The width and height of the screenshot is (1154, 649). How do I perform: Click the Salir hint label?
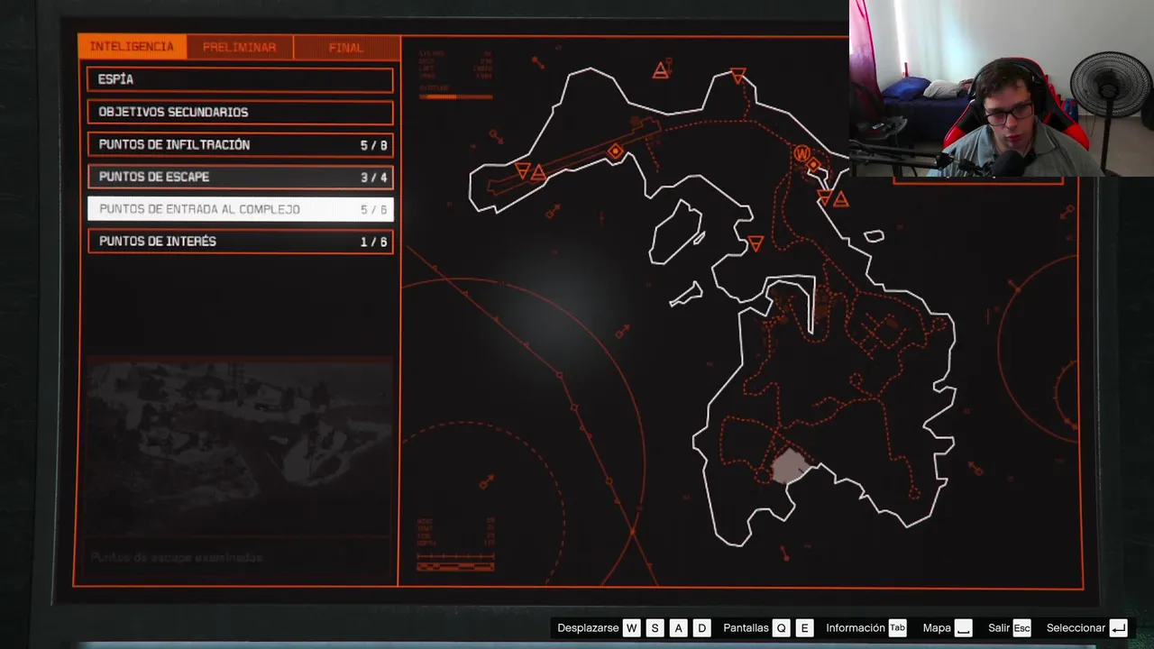999,628
